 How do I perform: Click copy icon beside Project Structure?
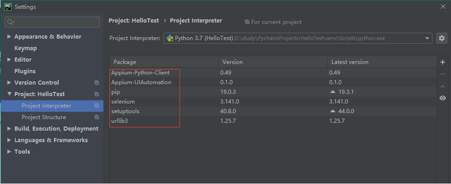coord(96,117)
